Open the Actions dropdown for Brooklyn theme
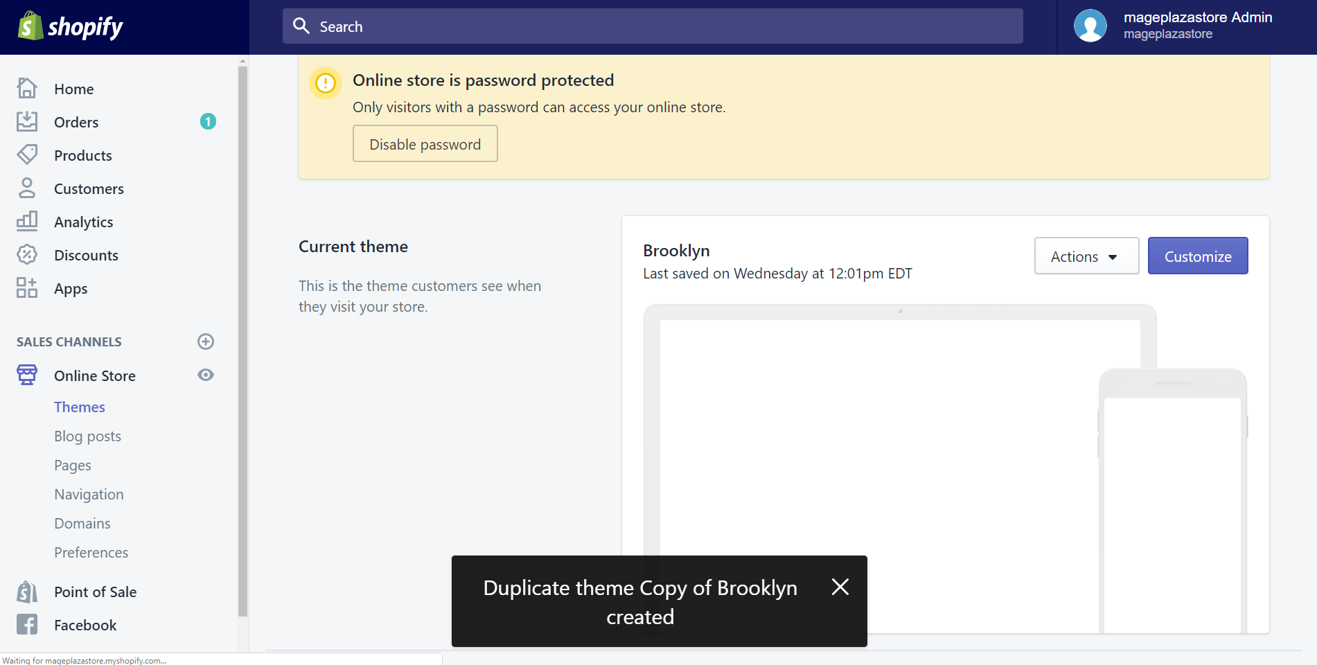 pyautogui.click(x=1086, y=256)
